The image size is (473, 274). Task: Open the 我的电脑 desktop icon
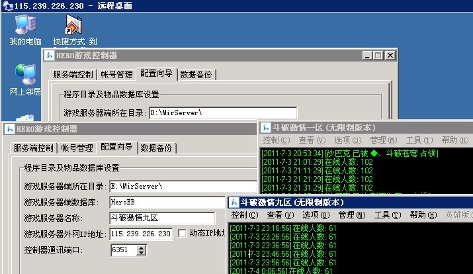(26, 26)
